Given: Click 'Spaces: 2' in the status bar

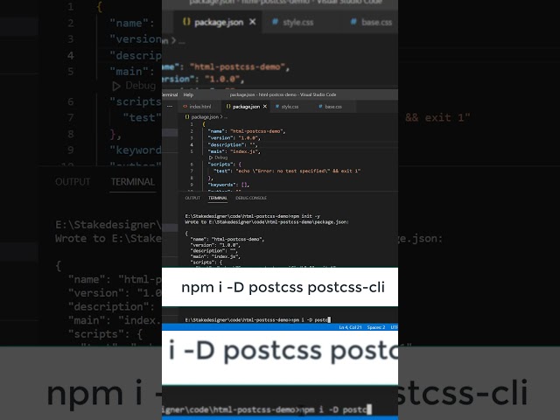Looking at the screenshot, I should [376, 327].
